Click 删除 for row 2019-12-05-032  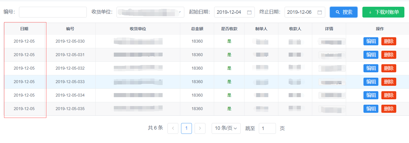(x=389, y=68)
